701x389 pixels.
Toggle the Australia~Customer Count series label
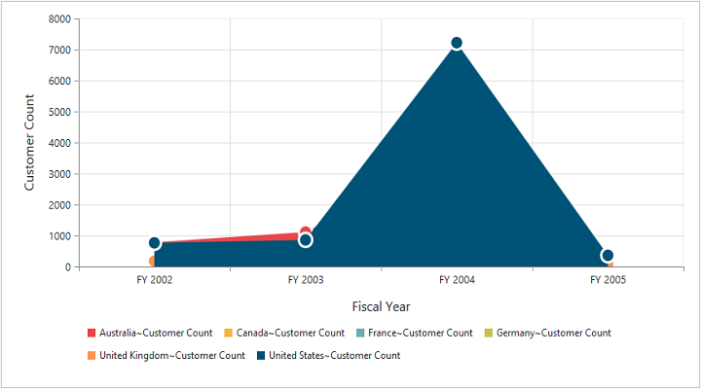click(156, 333)
